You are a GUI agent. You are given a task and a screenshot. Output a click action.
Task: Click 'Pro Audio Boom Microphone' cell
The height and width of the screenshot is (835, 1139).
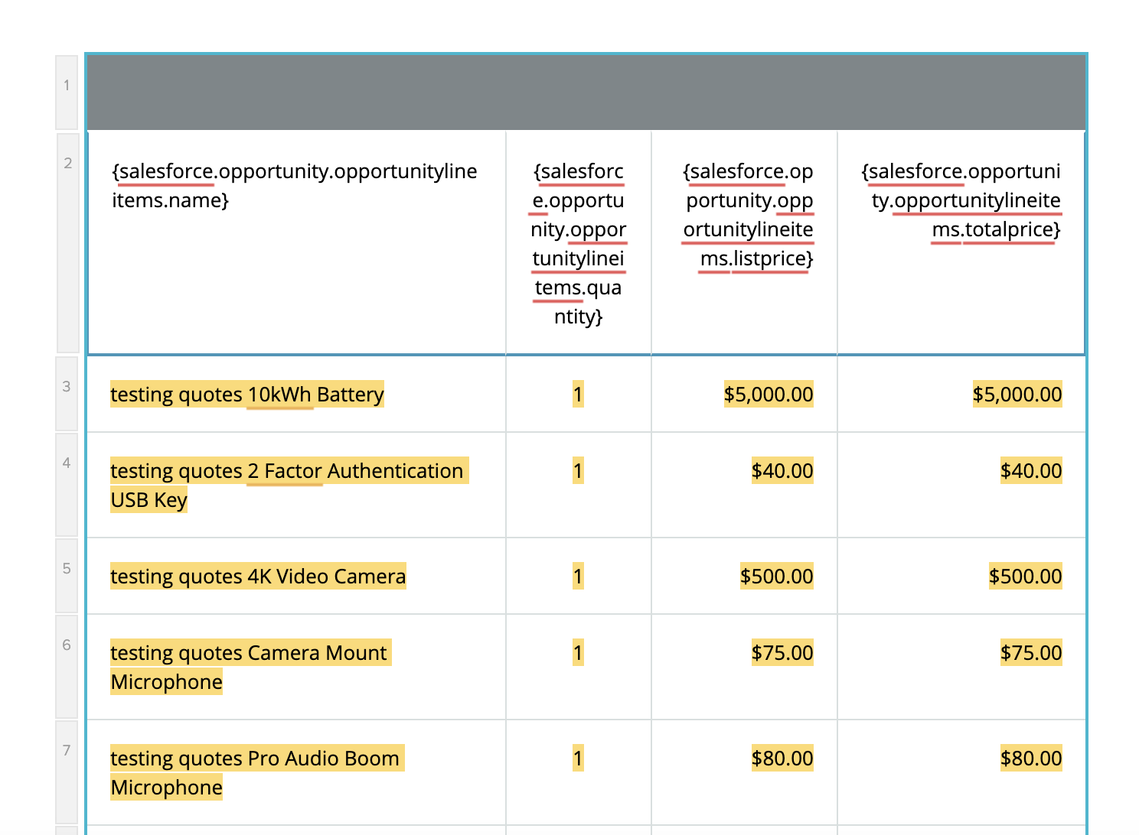pyautogui.click(x=296, y=772)
